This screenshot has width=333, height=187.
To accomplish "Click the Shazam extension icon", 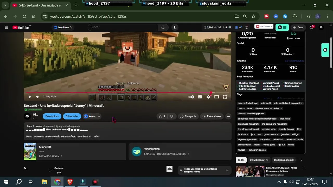I will coord(285,16).
